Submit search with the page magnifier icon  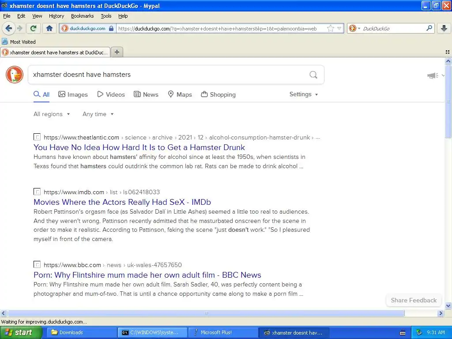(x=313, y=75)
